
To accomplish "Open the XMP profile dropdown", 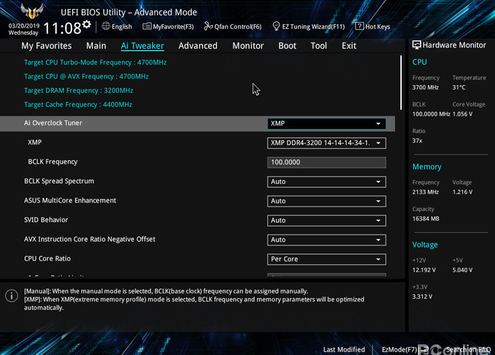I will (326, 143).
